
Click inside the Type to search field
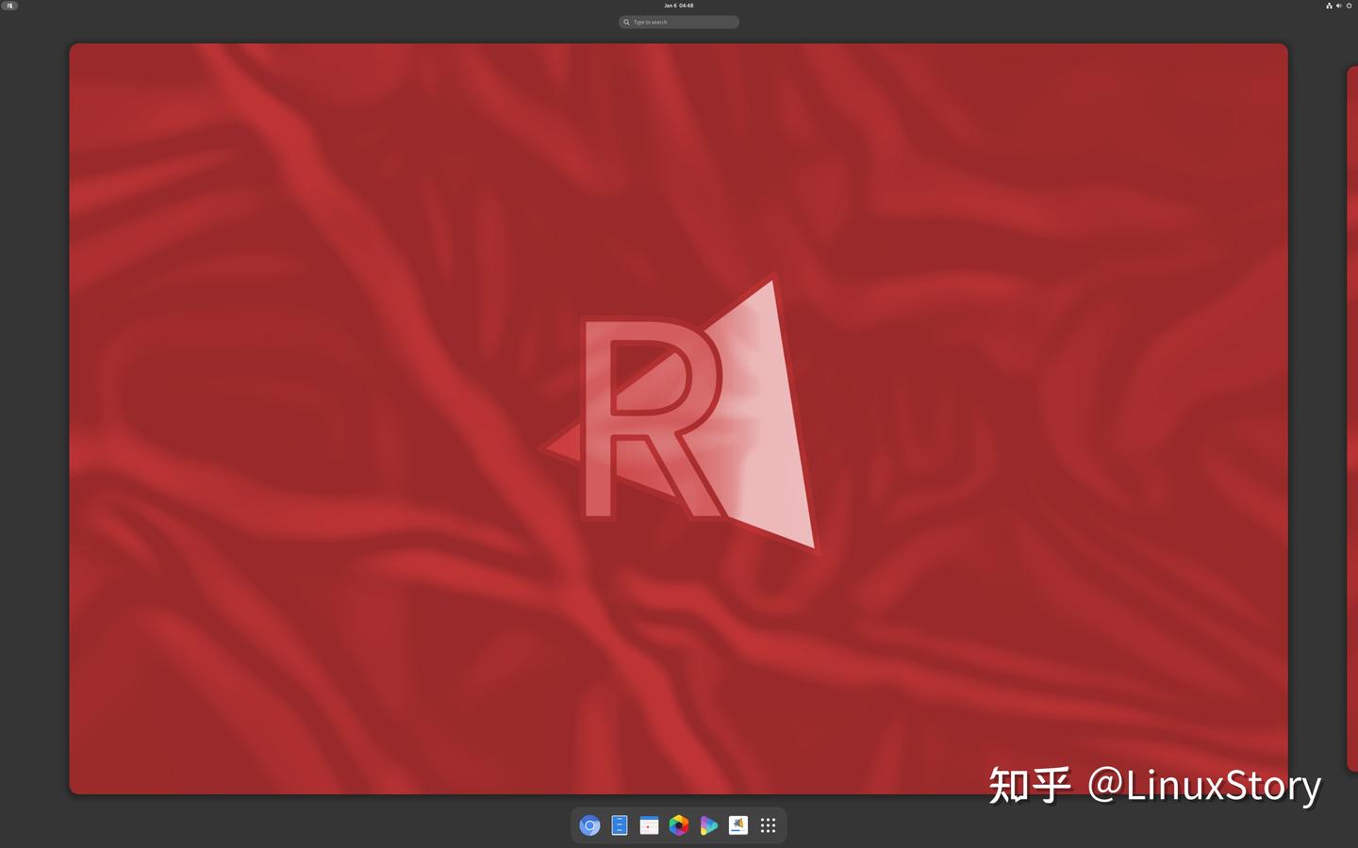coord(679,22)
